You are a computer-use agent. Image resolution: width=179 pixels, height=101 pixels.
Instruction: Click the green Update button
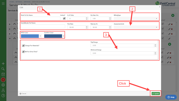156,93
